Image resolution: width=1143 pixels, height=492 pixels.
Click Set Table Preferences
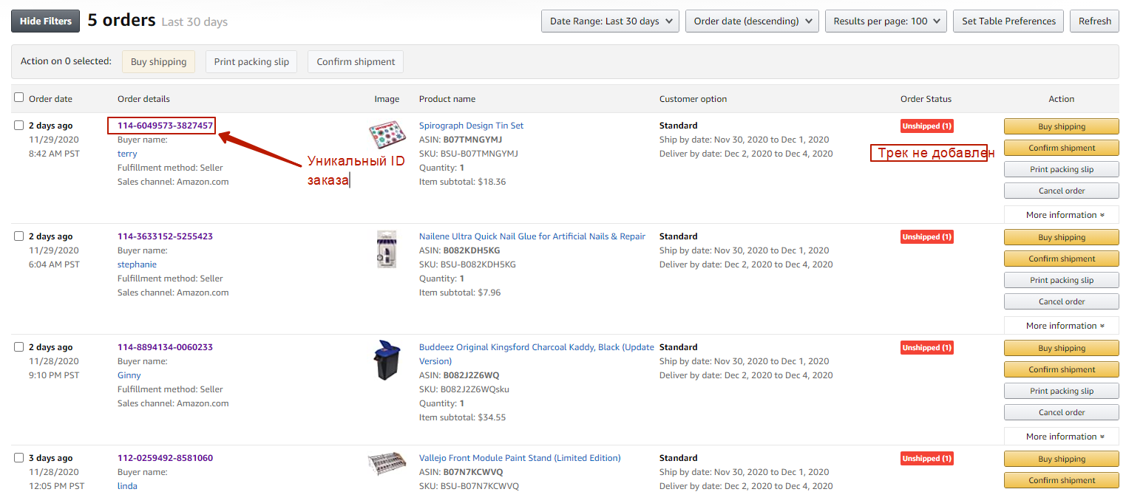(1008, 21)
